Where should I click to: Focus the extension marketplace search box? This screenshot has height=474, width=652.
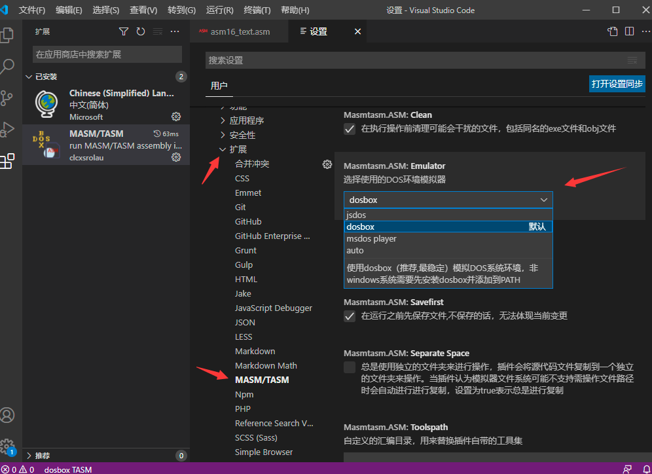pyautogui.click(x=107, y=54)
